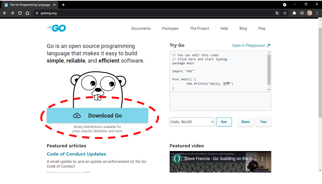Bookmark this page with star icon
The width and height of the screenshot is (322, 184).
(285, 13)
